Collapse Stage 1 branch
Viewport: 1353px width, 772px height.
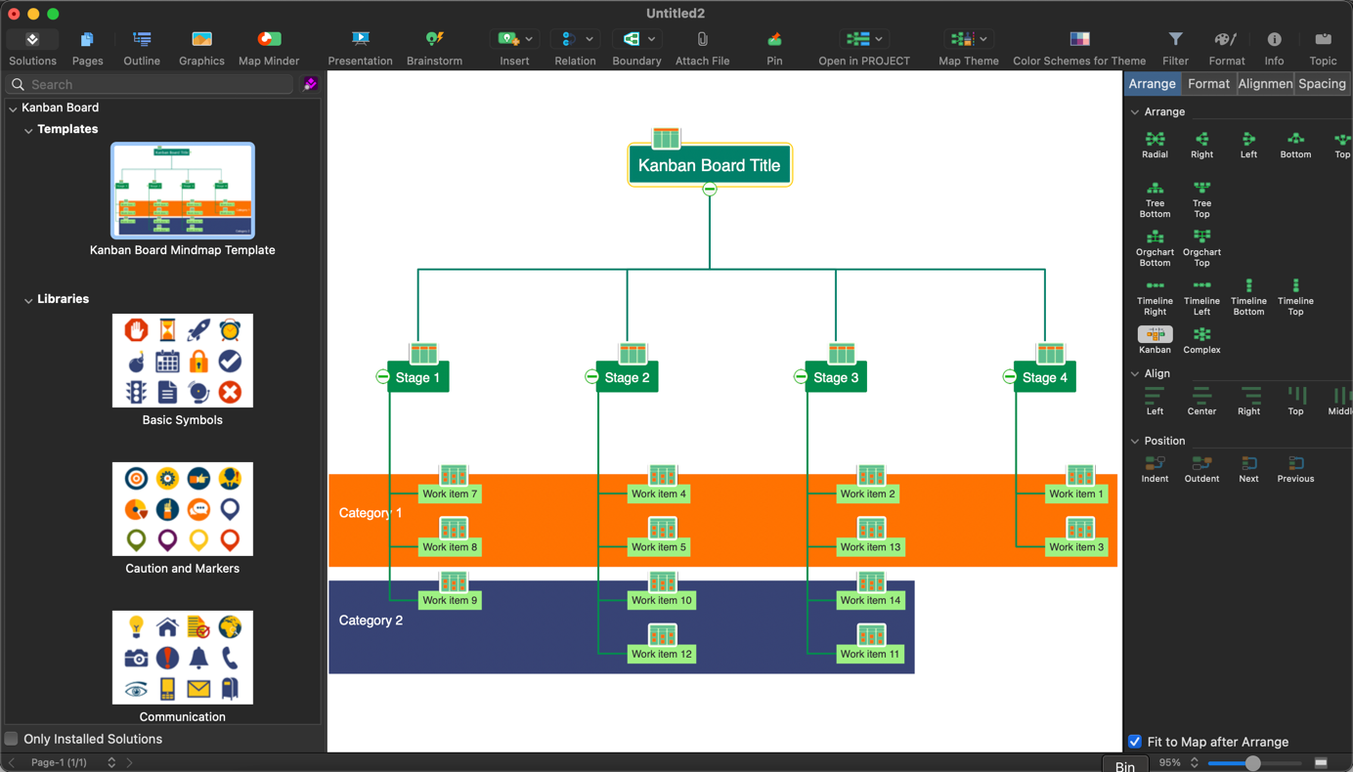(x=382, y=376)
